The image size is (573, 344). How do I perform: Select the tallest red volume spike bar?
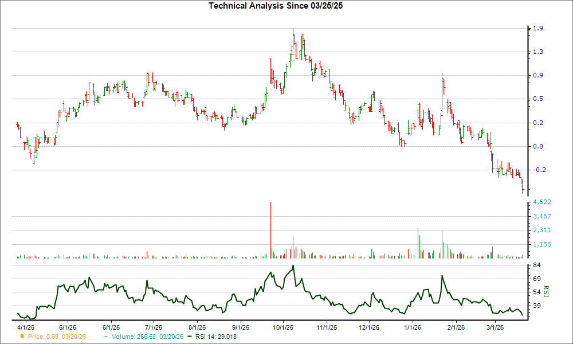tap(271, 229)
